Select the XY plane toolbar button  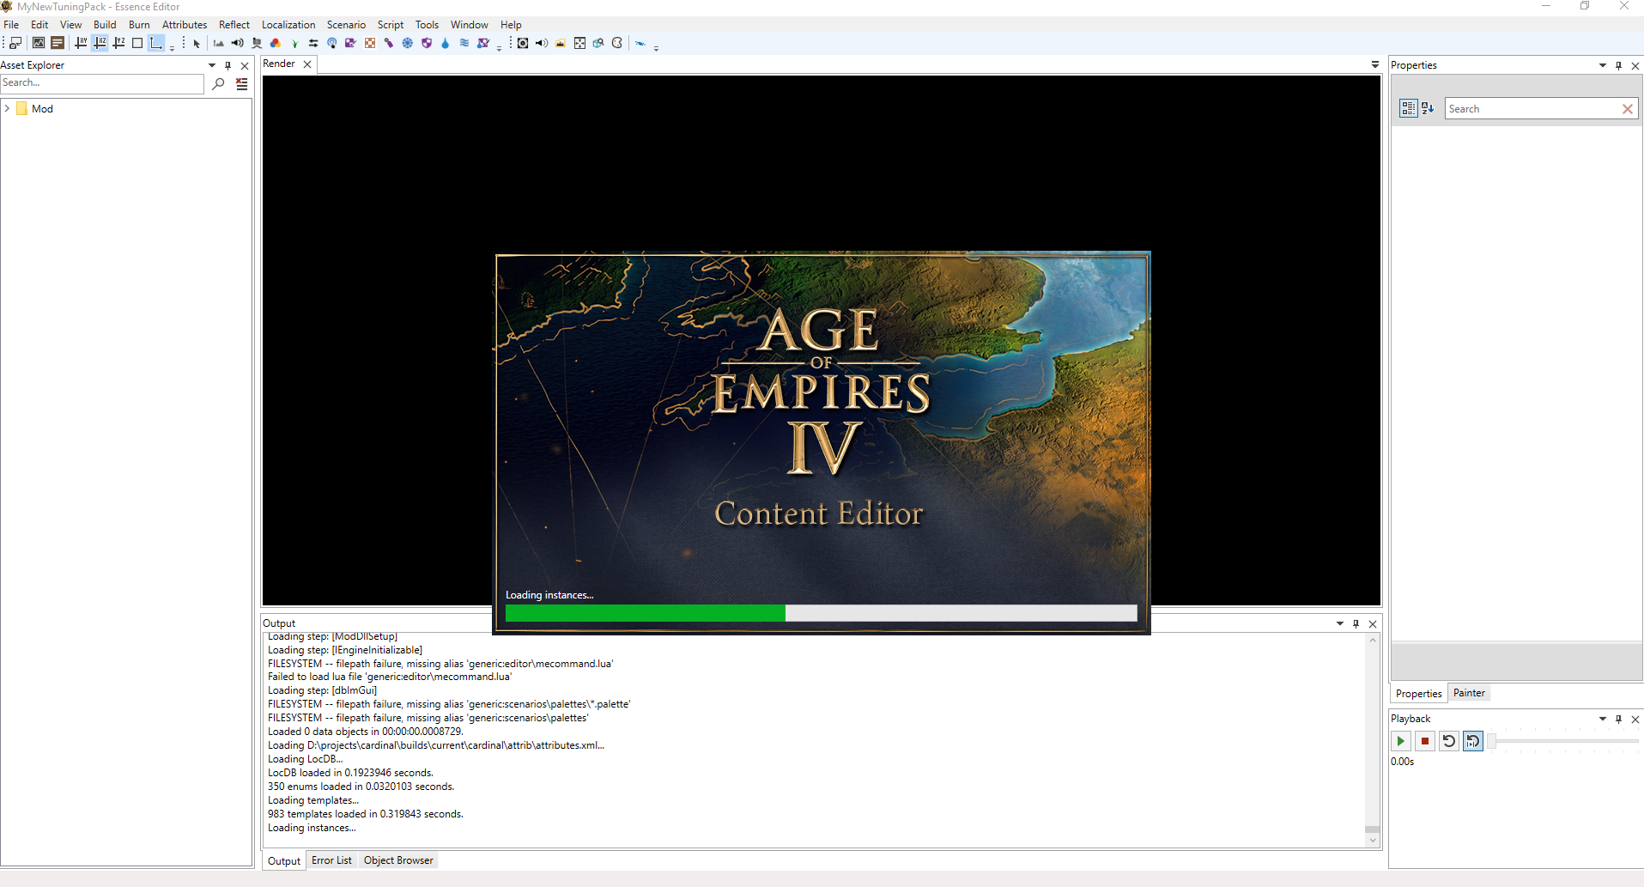81,43
